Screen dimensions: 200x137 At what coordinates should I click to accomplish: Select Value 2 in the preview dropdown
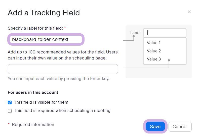tap(154, 51)
